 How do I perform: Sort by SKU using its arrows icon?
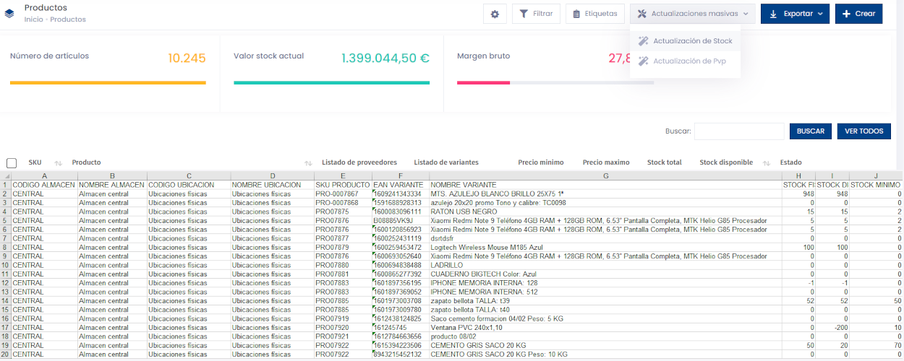pos(59,163)
